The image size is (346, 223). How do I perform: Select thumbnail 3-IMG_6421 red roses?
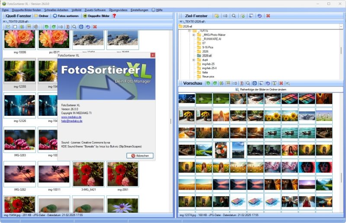pos(89,174)
